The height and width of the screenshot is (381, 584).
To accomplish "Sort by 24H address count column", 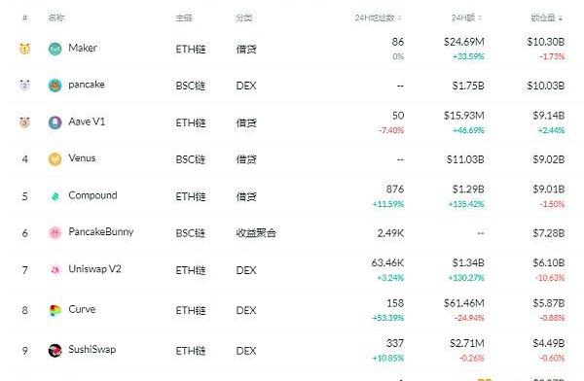I will tap(378, 17).
